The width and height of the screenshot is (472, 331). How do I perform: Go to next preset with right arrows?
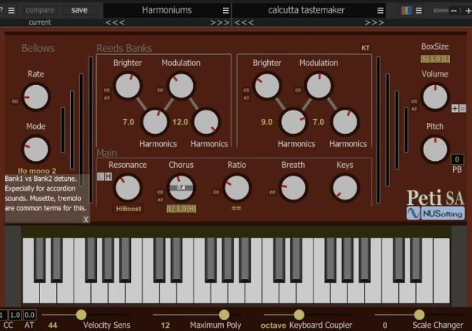click(x=374, y=22)
